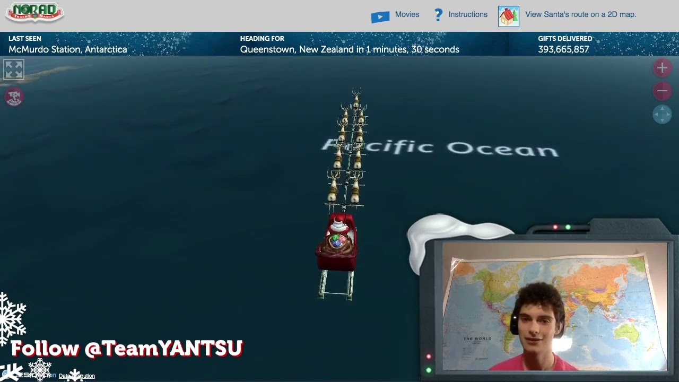Click the Santa camera follow icon
The width and height of the screenshot is (679, 382).
click(x=14, y=97)
